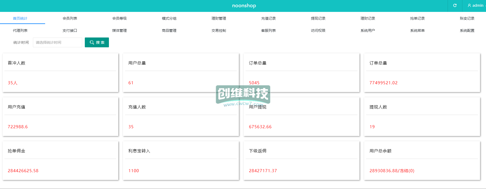
Task: Click the 28427171.37 value
Action: 263,171
